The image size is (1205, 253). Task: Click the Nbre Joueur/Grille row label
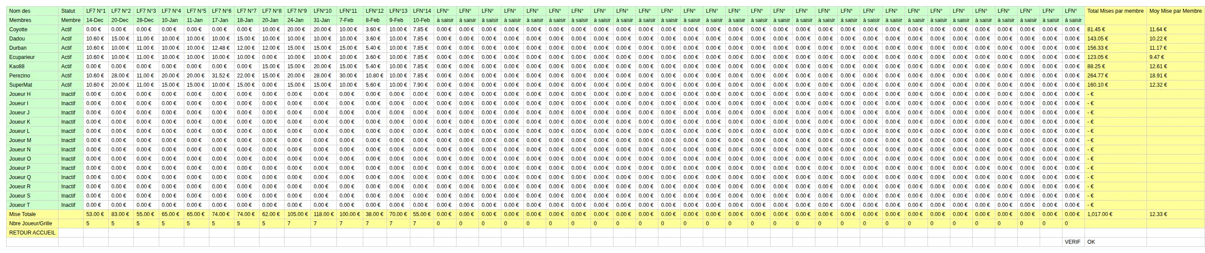point(32,224)
